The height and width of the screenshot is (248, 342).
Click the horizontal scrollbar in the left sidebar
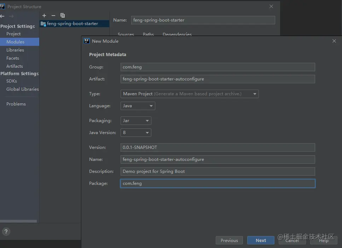(x=18, y=221)
